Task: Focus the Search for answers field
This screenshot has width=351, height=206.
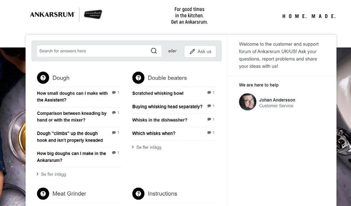Action: click(99, 51)
